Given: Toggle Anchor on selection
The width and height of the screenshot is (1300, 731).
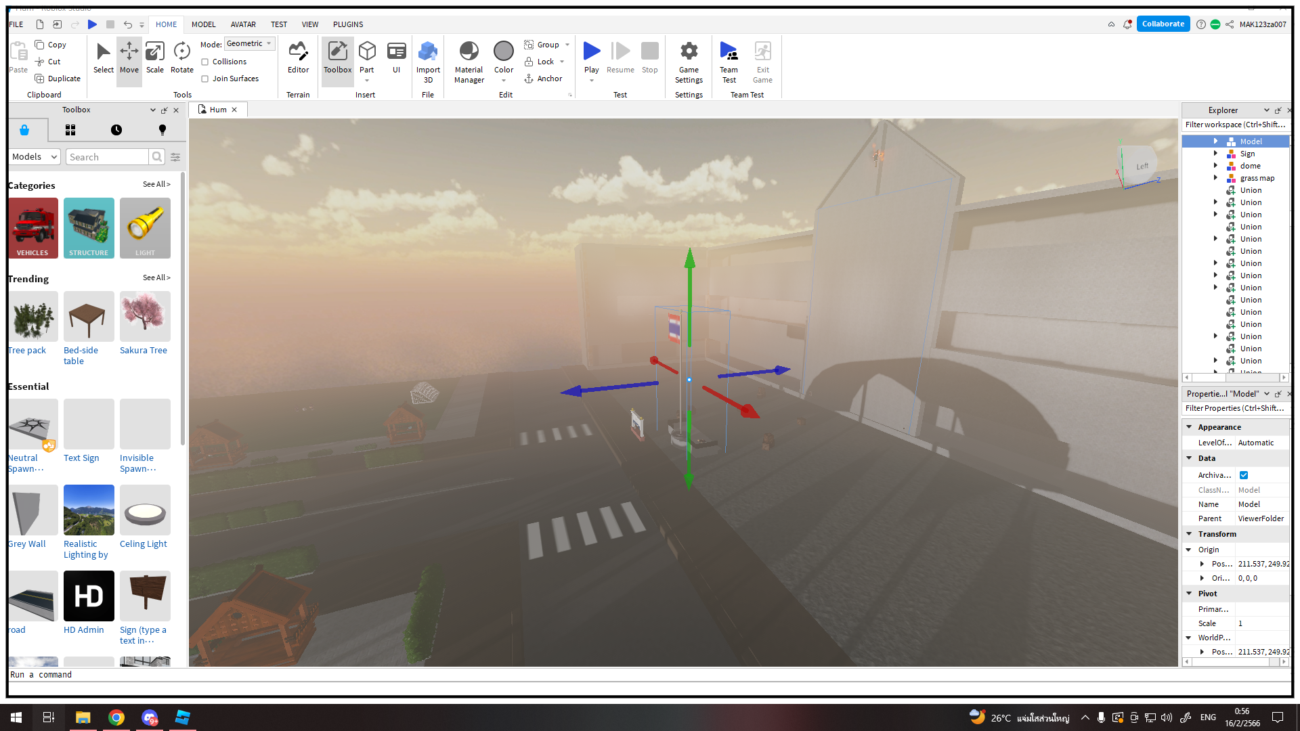Looking at the screenshot, I should (544, 79).
